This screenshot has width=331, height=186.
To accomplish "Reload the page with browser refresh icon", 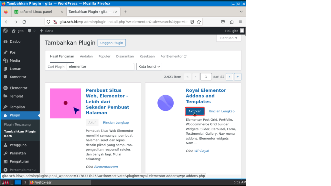I will click(x=24, y=22).
